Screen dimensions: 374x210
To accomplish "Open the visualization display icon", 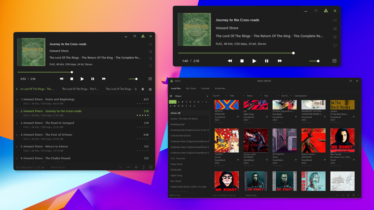I will coord(335,45).
